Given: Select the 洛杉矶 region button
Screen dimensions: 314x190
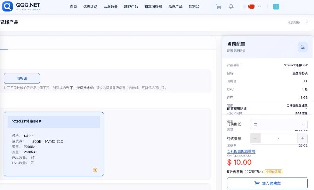Looking at the screenshot, I should [x=22, y=78].
